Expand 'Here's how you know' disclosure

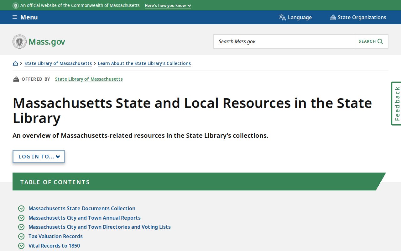168,6
